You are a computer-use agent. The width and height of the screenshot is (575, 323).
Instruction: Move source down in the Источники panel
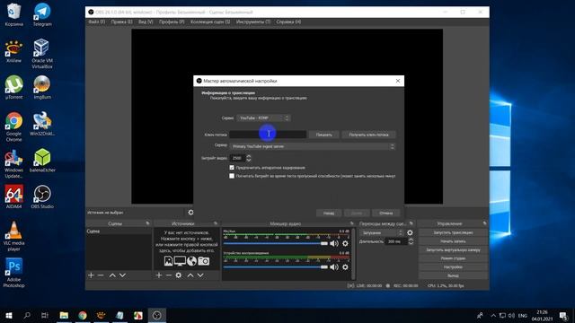[x=200, y=275]
